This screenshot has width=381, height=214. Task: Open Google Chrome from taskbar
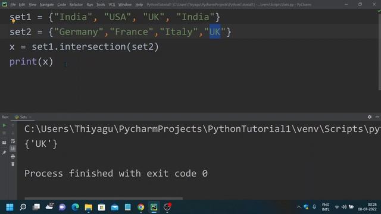pos(140,207)
